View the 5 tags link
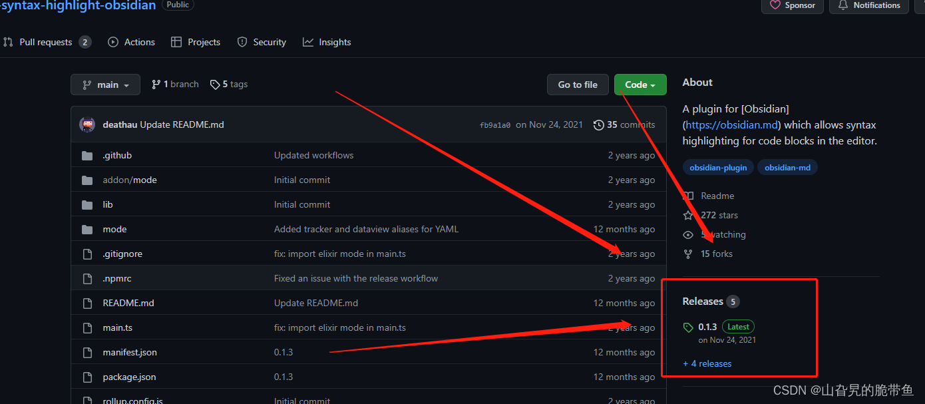 pos(229,85)
